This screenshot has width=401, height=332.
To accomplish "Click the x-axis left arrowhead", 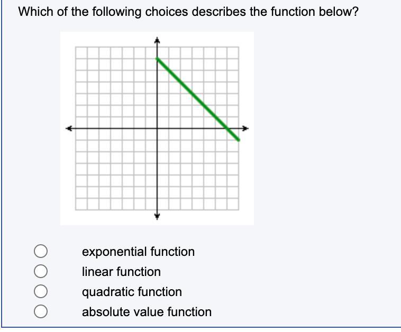I will click(69, 128).
